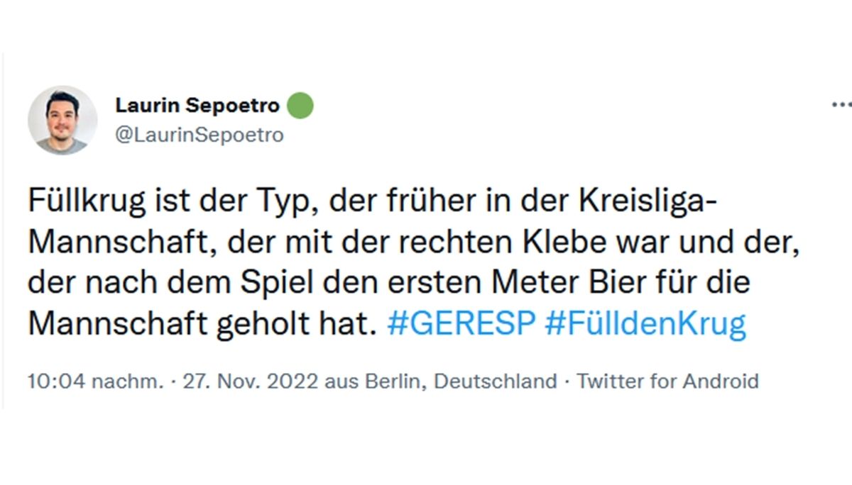
Task: Open the tweet options menu via three dots
Action: [x=842, y=104]
